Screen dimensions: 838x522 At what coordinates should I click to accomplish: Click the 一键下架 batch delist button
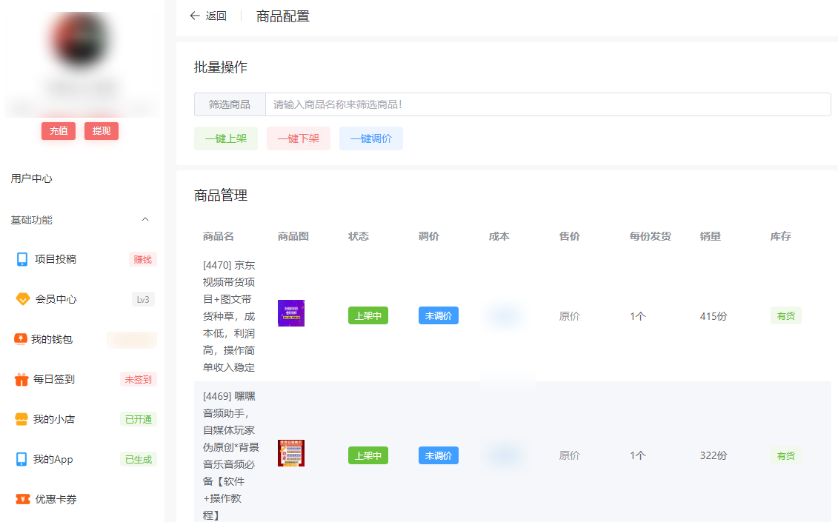click(298, 138)
